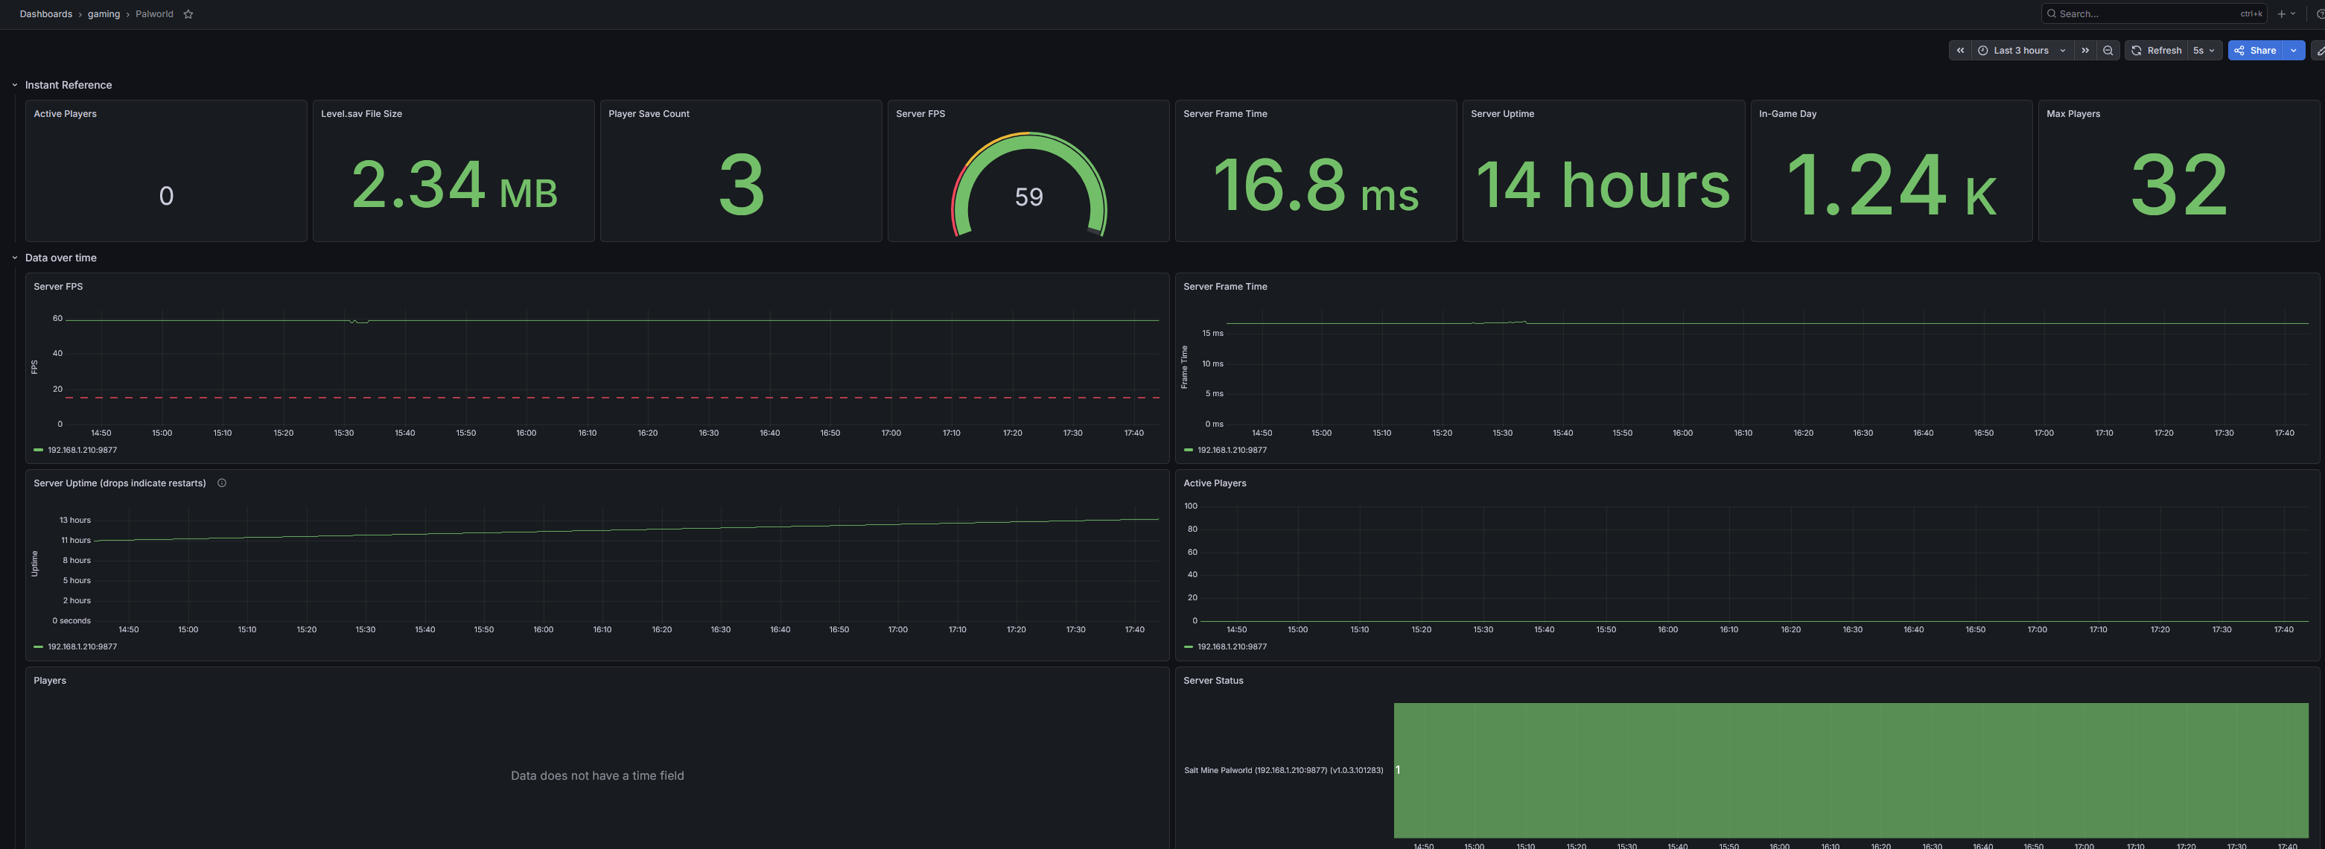This screenshot has height=849, width=2325.
Task: Shift time range backward with double-left arrows
Action: [1959, 51]
